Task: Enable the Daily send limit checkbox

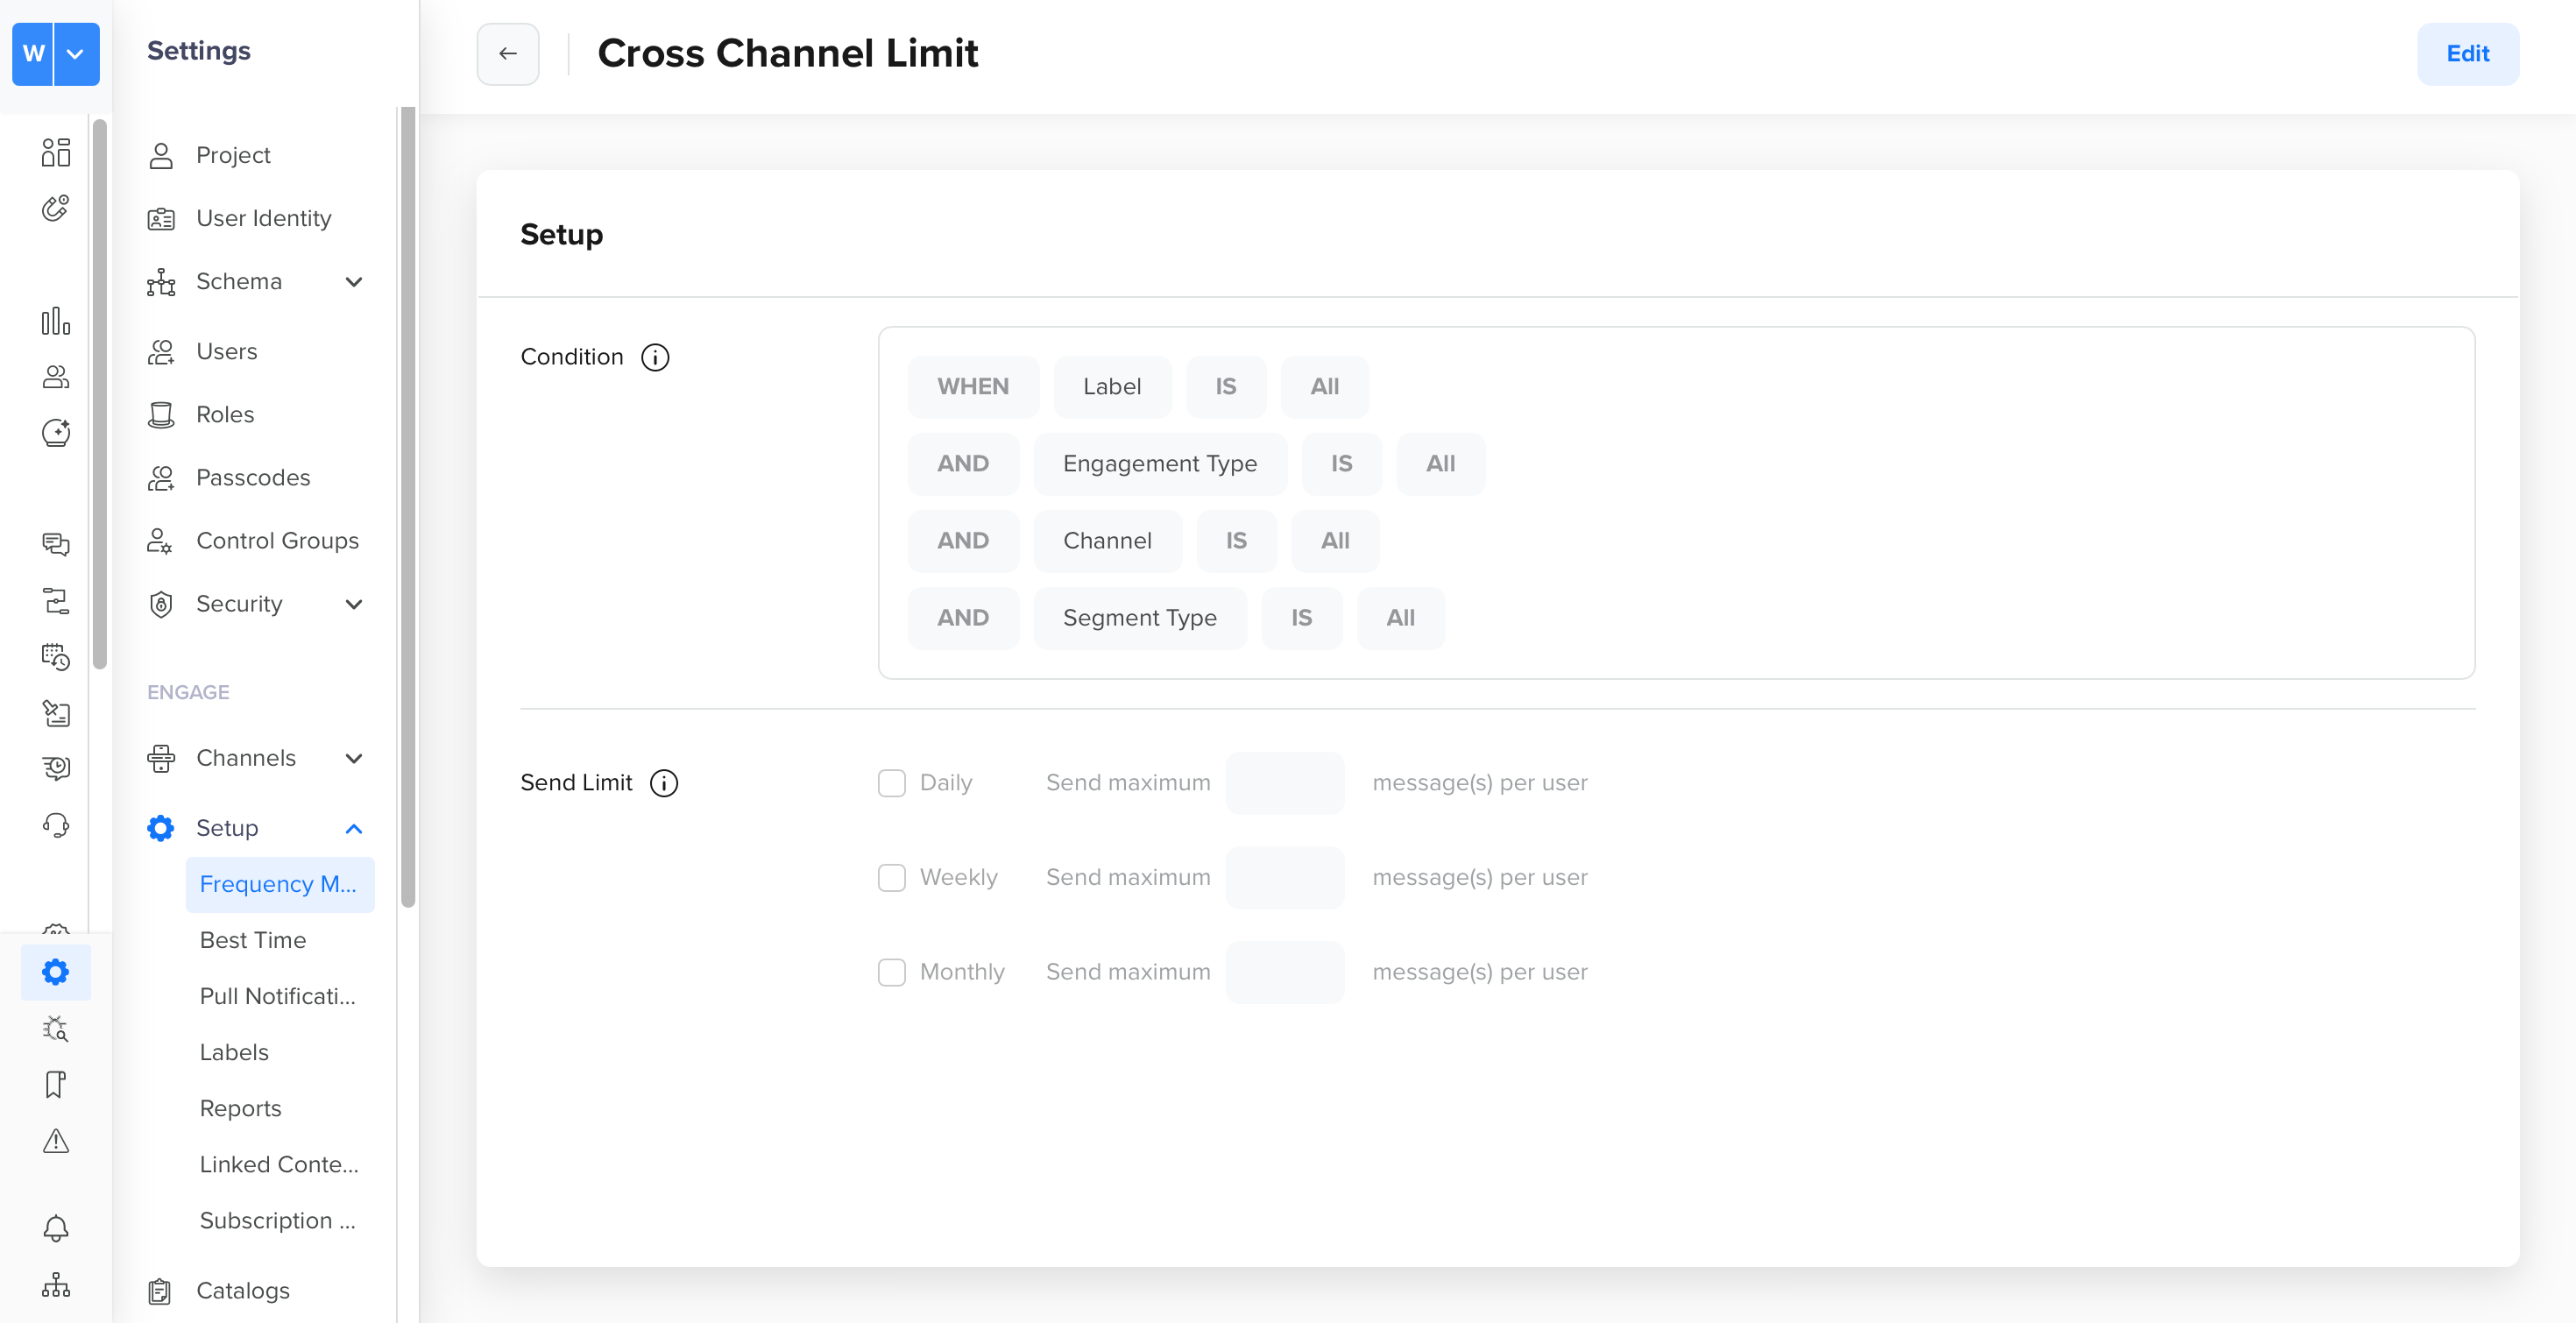Action: click(891, 783)
